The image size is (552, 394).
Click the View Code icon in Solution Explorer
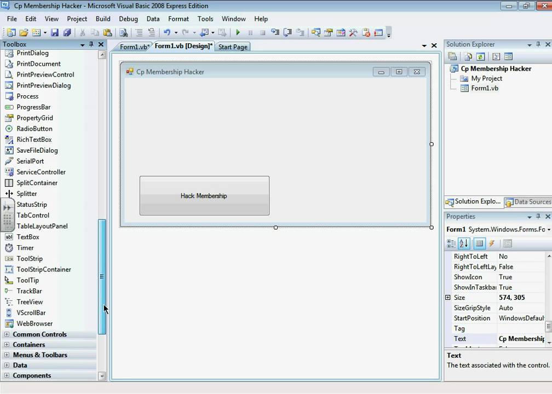(496, 57)
